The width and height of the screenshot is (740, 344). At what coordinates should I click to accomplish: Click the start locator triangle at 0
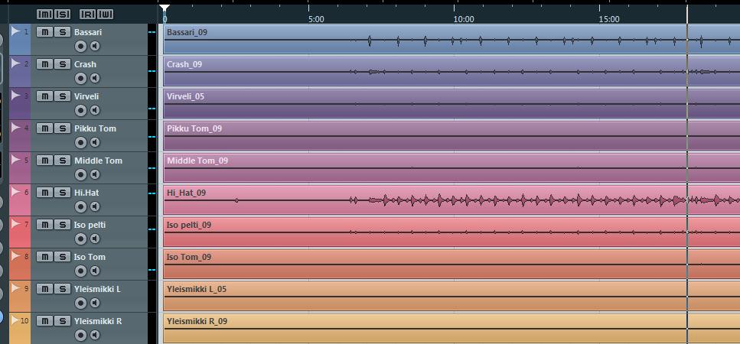click(164, 8)
